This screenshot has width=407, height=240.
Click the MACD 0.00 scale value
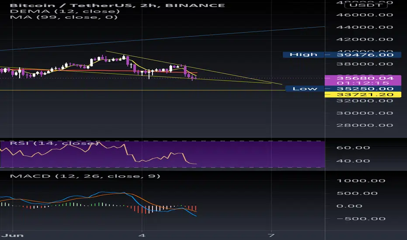[x=349, y=206]
